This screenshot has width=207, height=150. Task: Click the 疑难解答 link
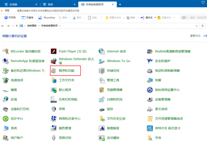click(x=113, y=128)
